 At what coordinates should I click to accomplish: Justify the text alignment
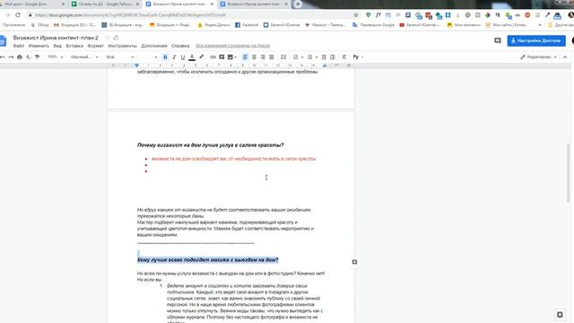(x=272, y=57)
